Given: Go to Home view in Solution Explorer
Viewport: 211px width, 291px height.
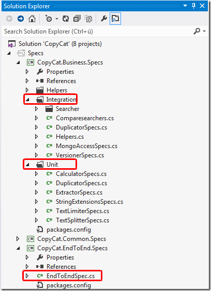Looking at the screenshot, I should (32, 19).
